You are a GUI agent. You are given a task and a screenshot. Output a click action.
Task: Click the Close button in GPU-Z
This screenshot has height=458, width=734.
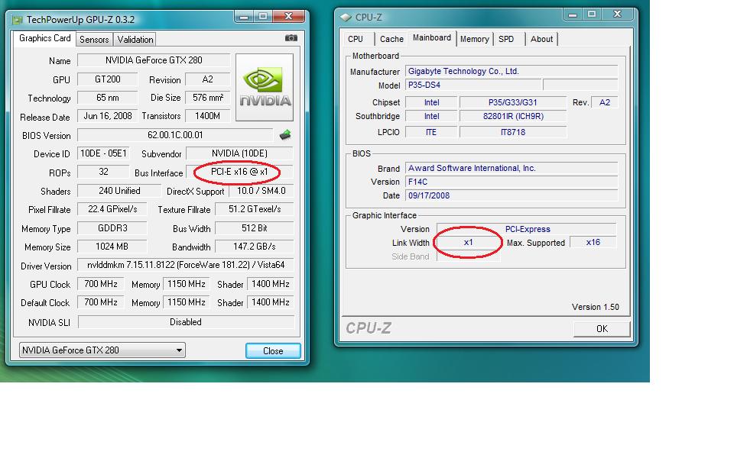pos(273,350)
